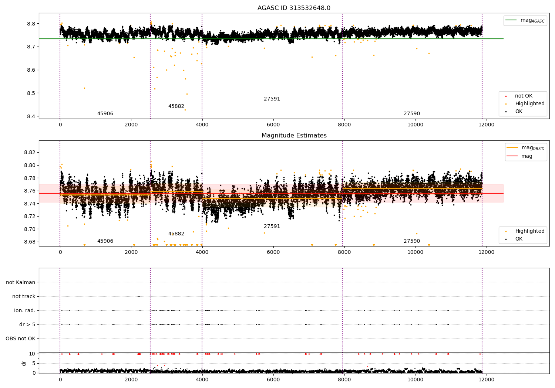Click the 'not track' row label
Viewport: 555px width, 388px height.
pos(24,297)
